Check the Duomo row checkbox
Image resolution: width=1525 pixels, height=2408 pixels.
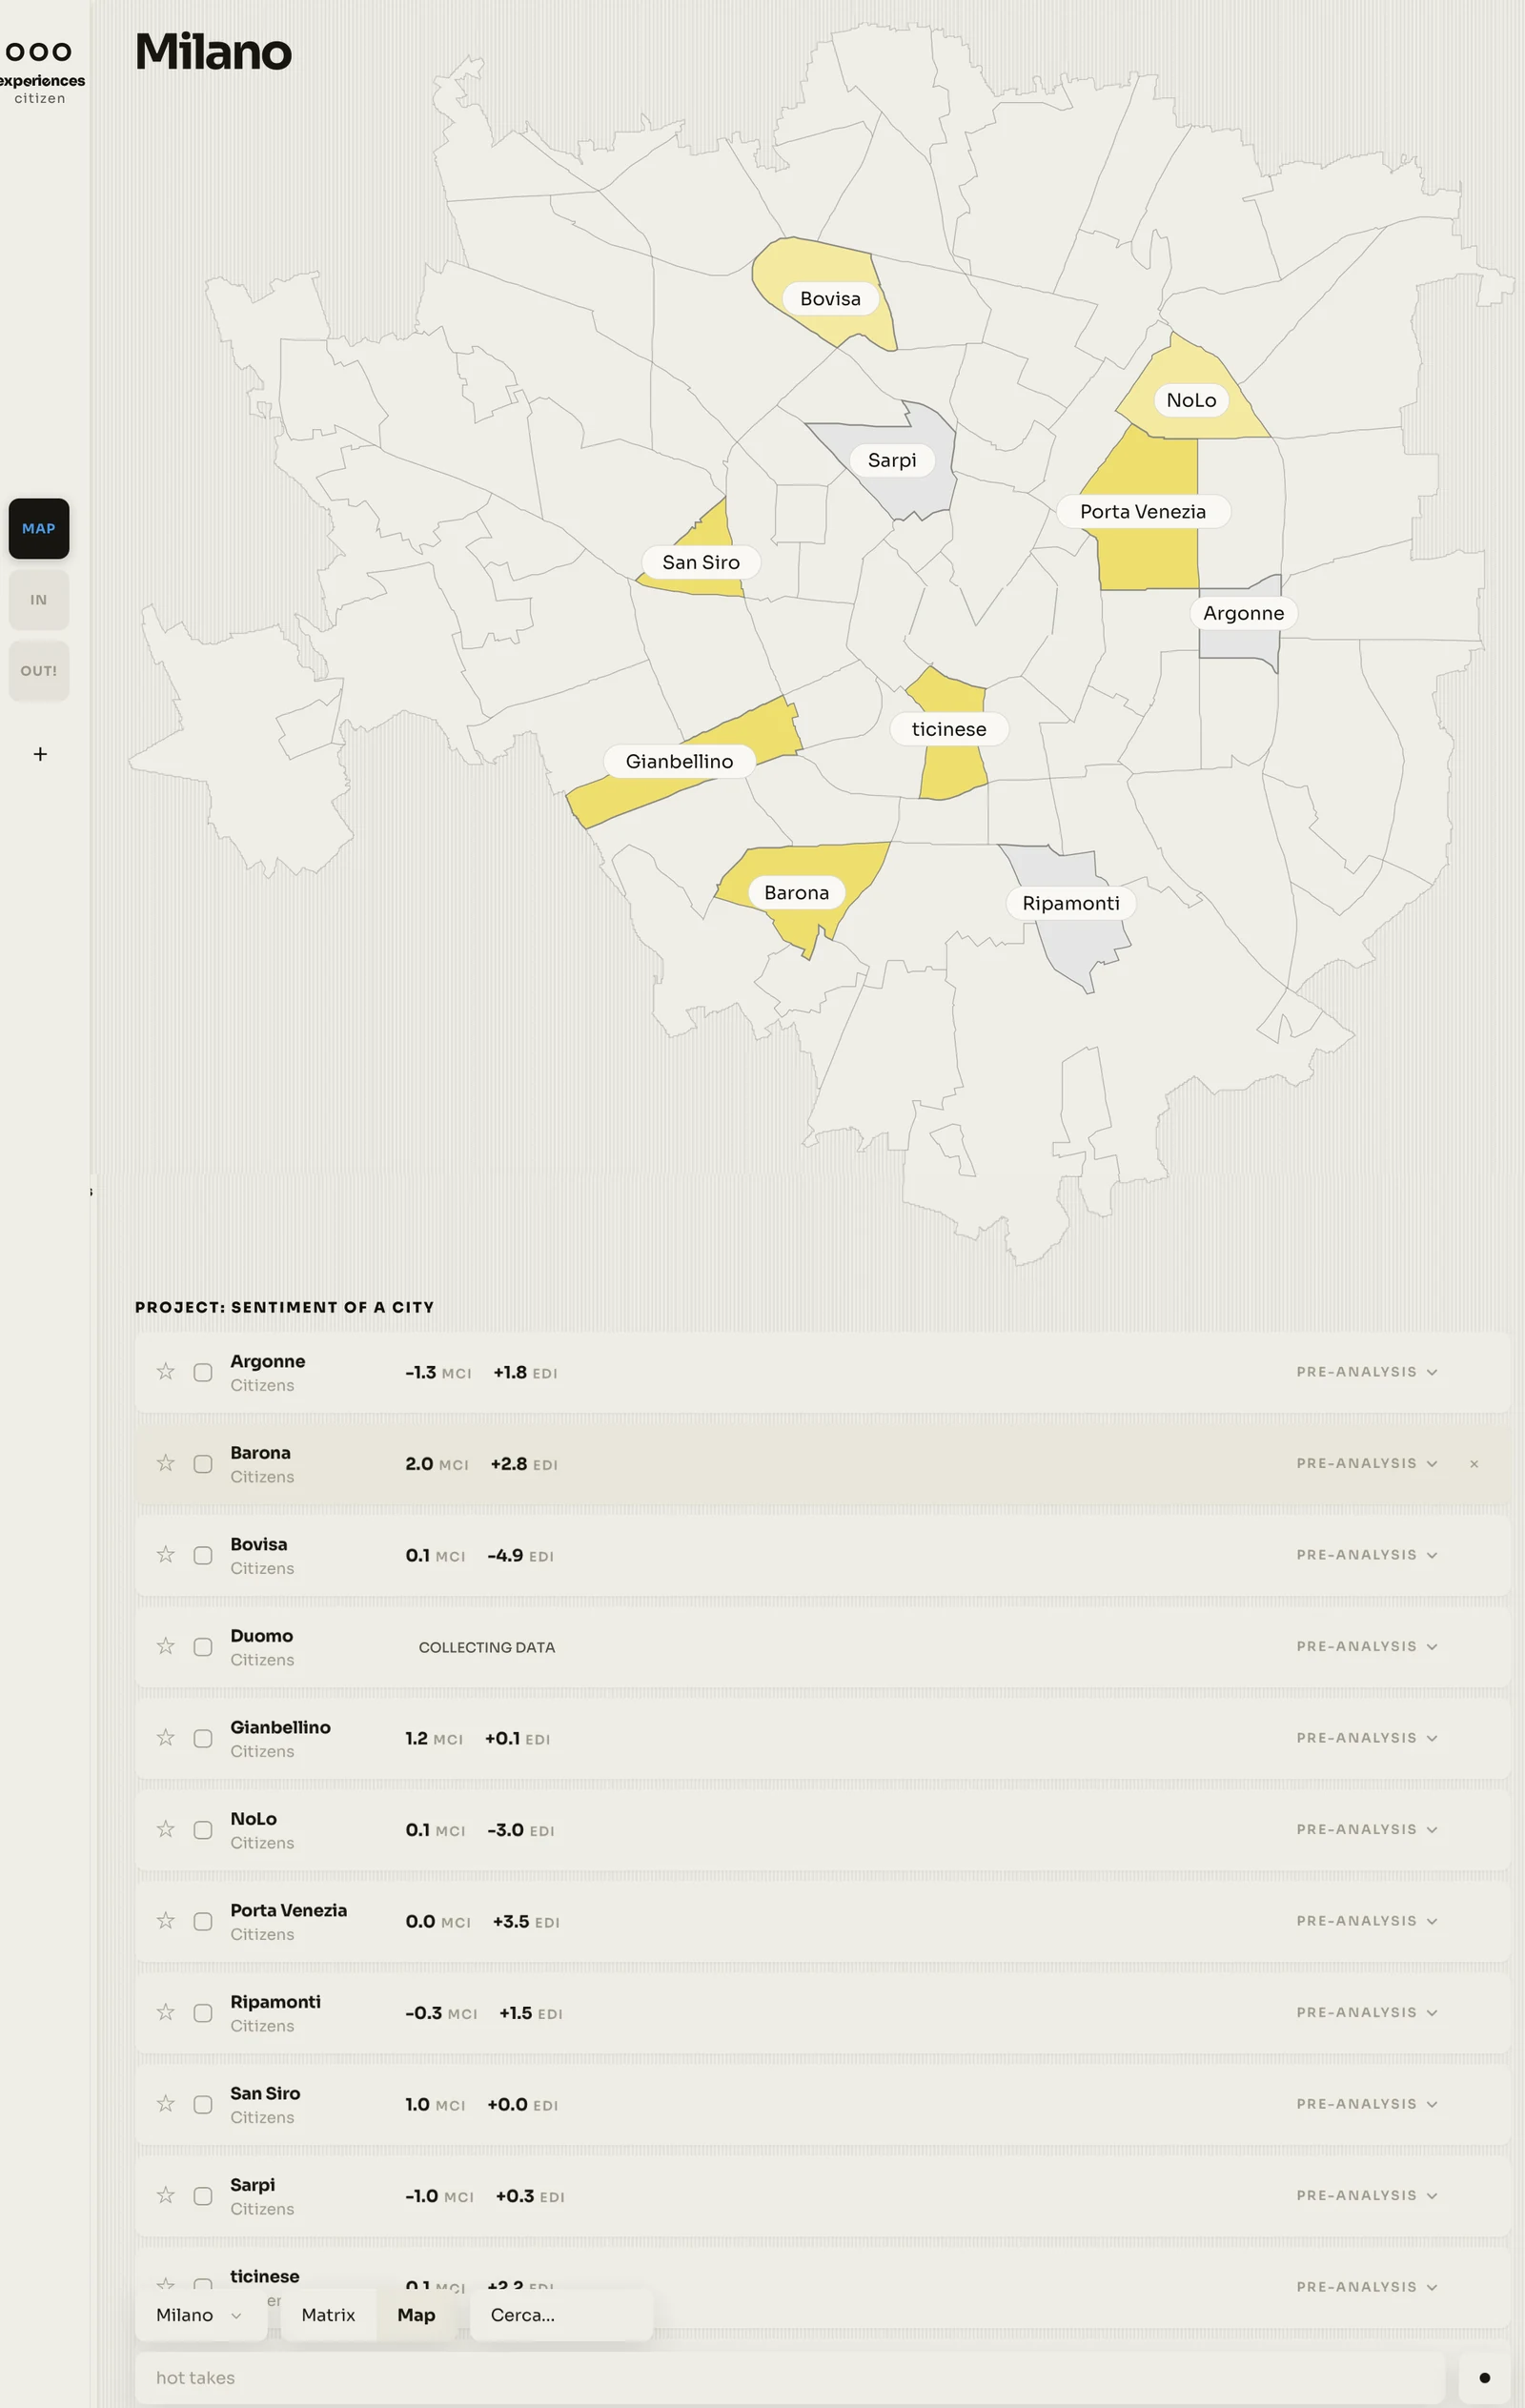pos(203,1647)
